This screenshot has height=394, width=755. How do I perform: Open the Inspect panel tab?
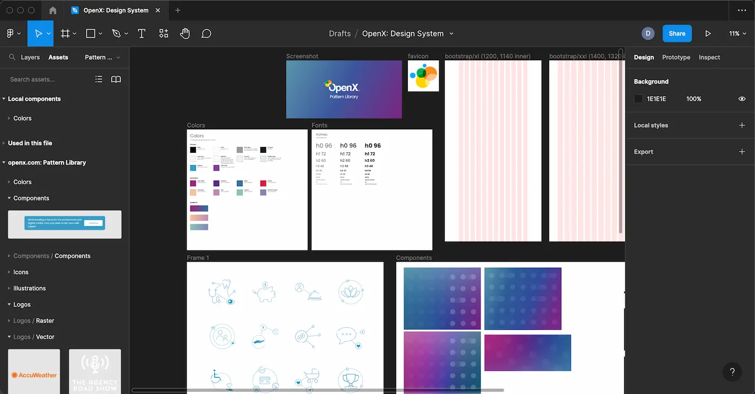[709, 57]
